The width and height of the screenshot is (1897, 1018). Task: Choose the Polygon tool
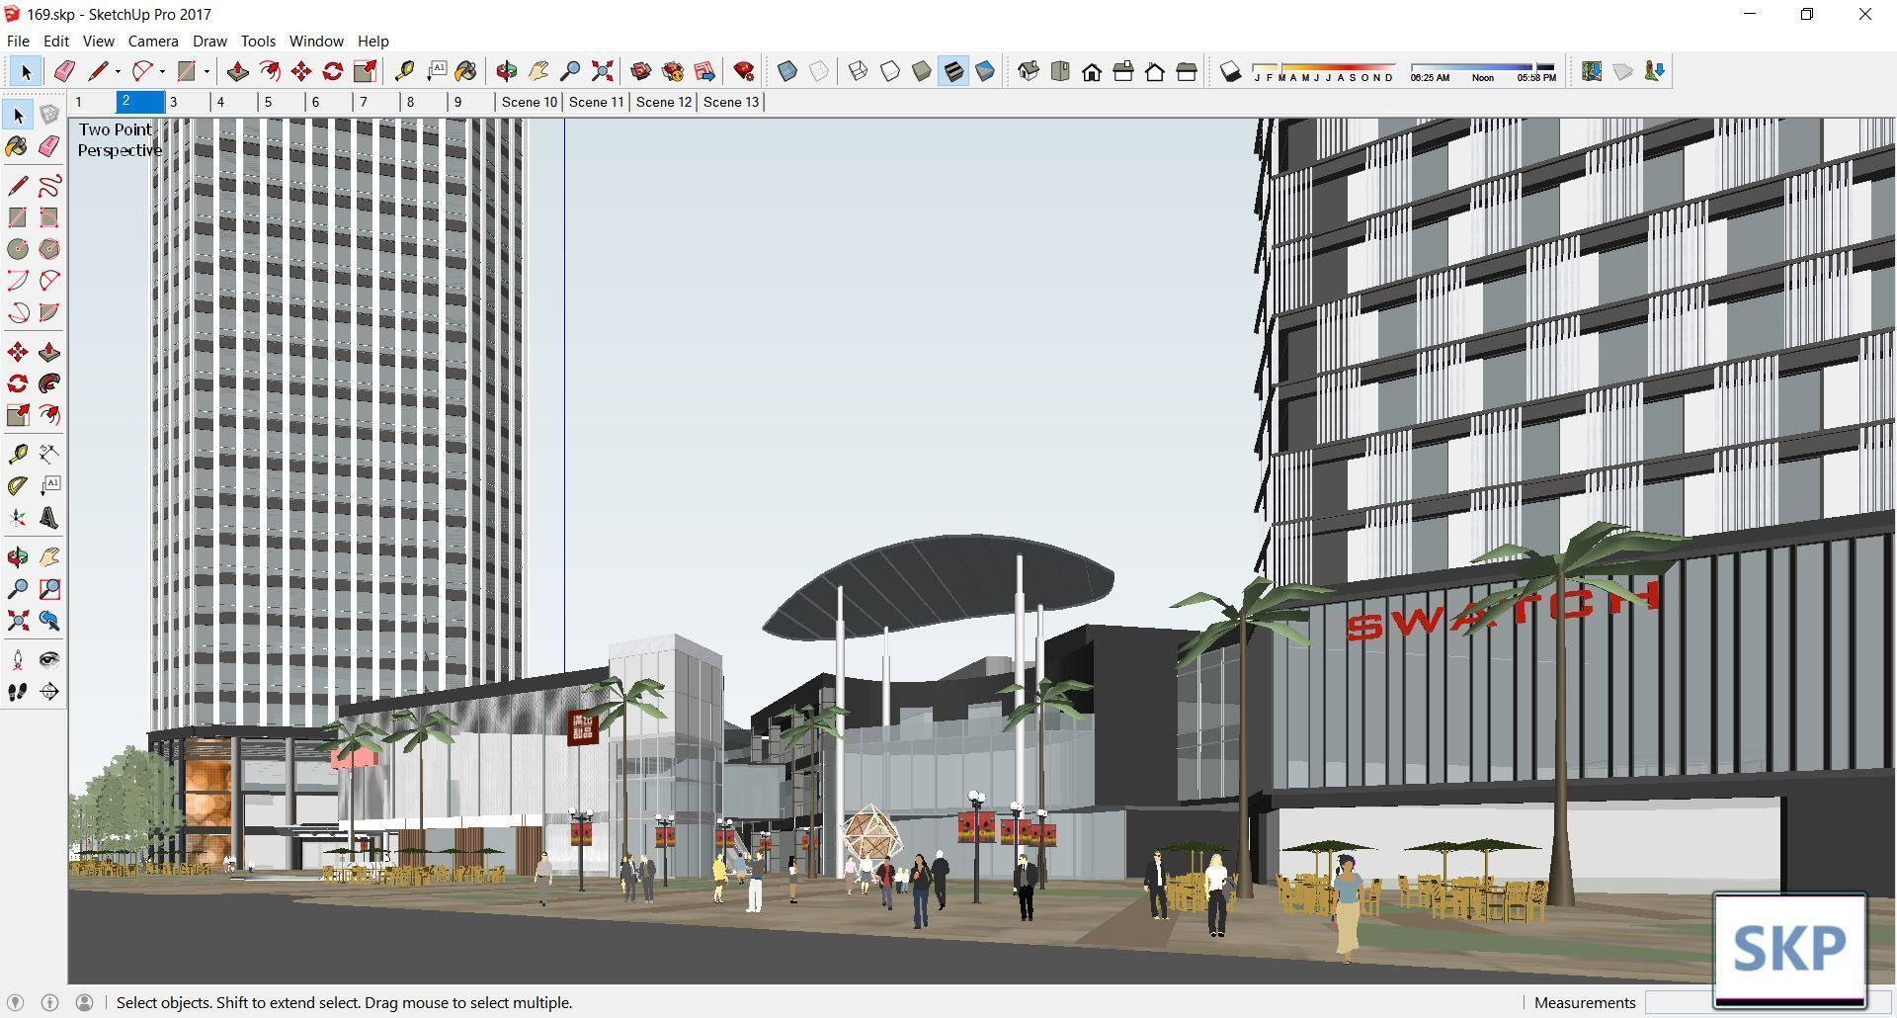(x=49, y=249)
